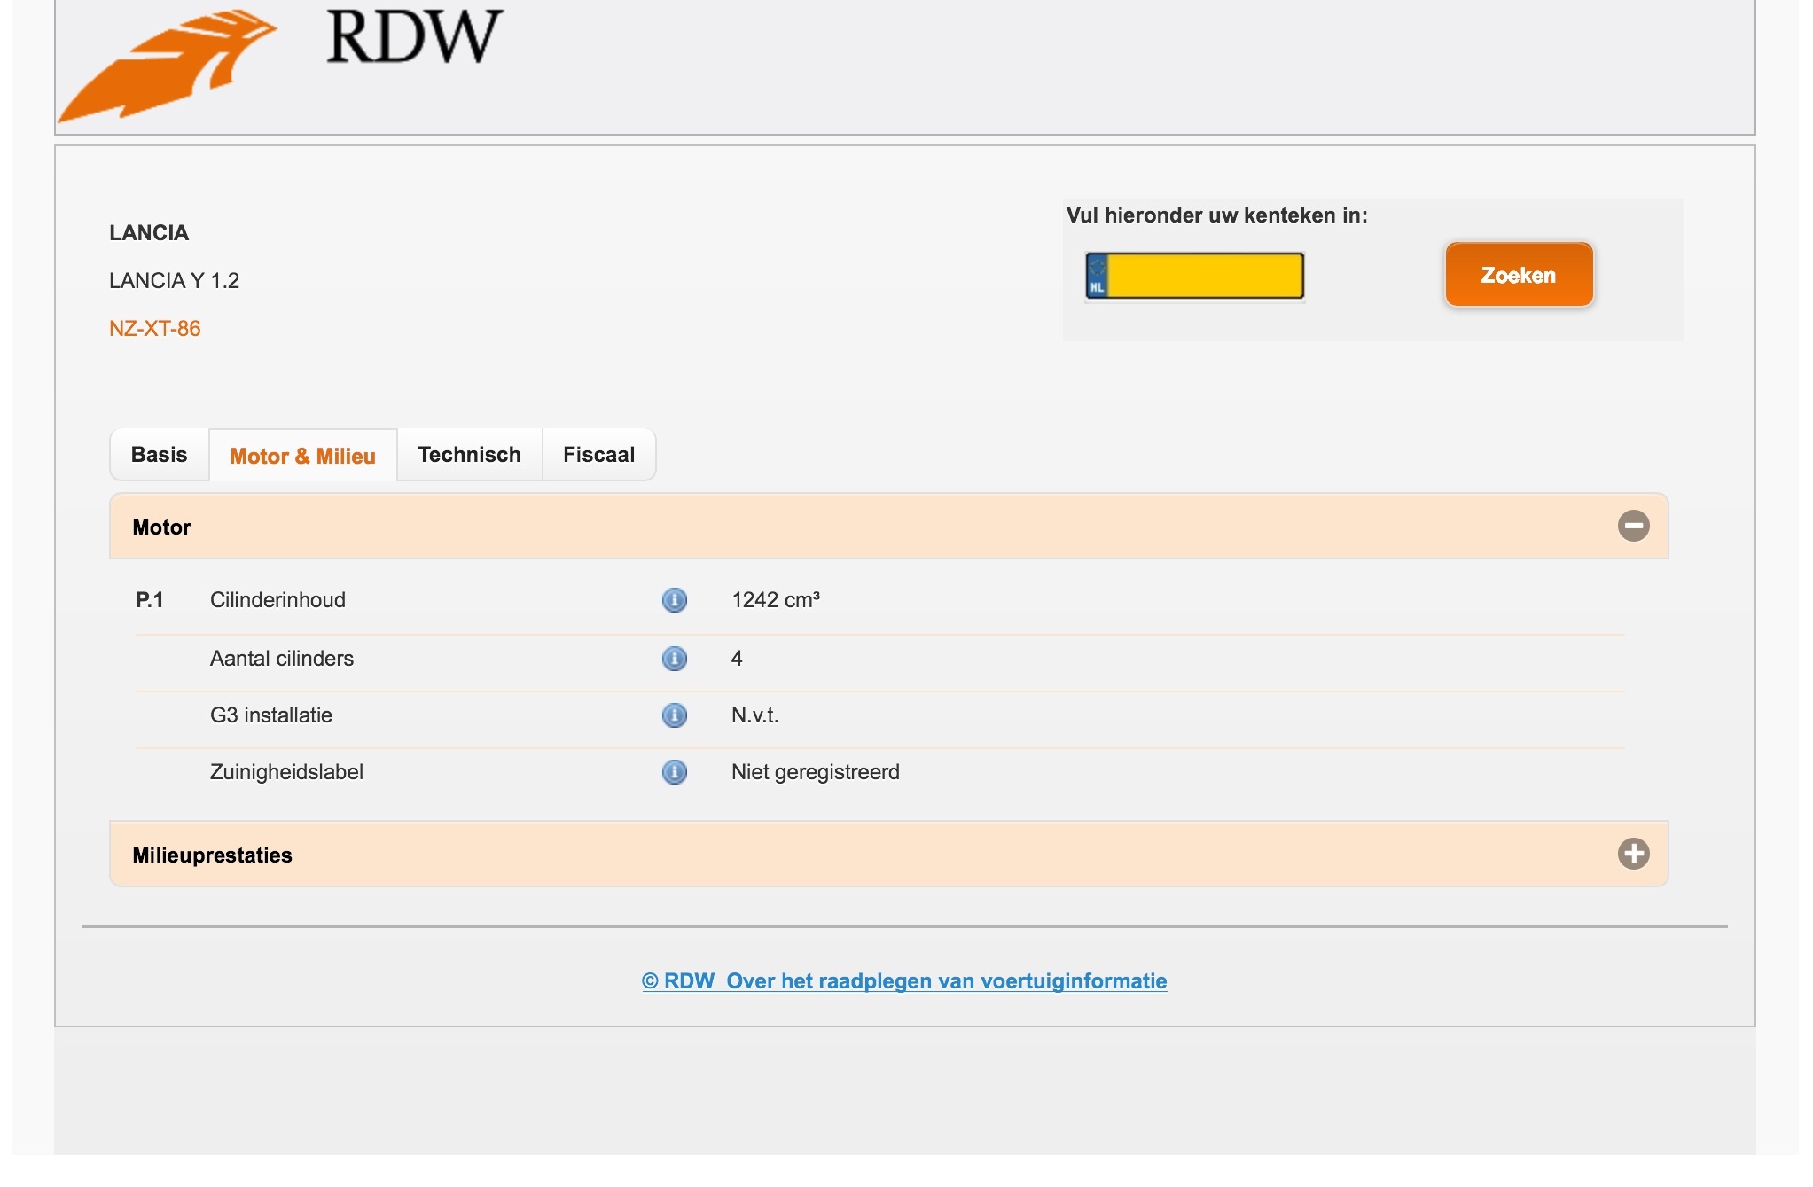The width and height of the screenshot is (1813, 1187).
Task: Open info icon for G3 installatie
Action: pyautogui.click(x=675, y=715)
